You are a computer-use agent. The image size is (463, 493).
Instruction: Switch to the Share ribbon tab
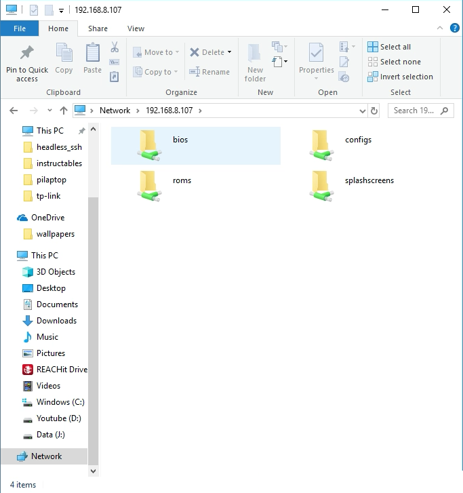pyautogui.click(x=98, y=28)
